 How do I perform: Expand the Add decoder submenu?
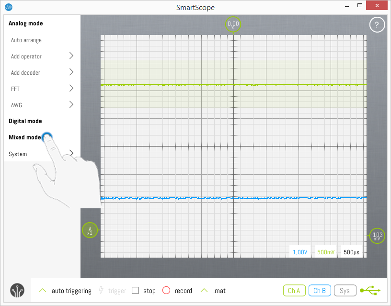[71, 72]
